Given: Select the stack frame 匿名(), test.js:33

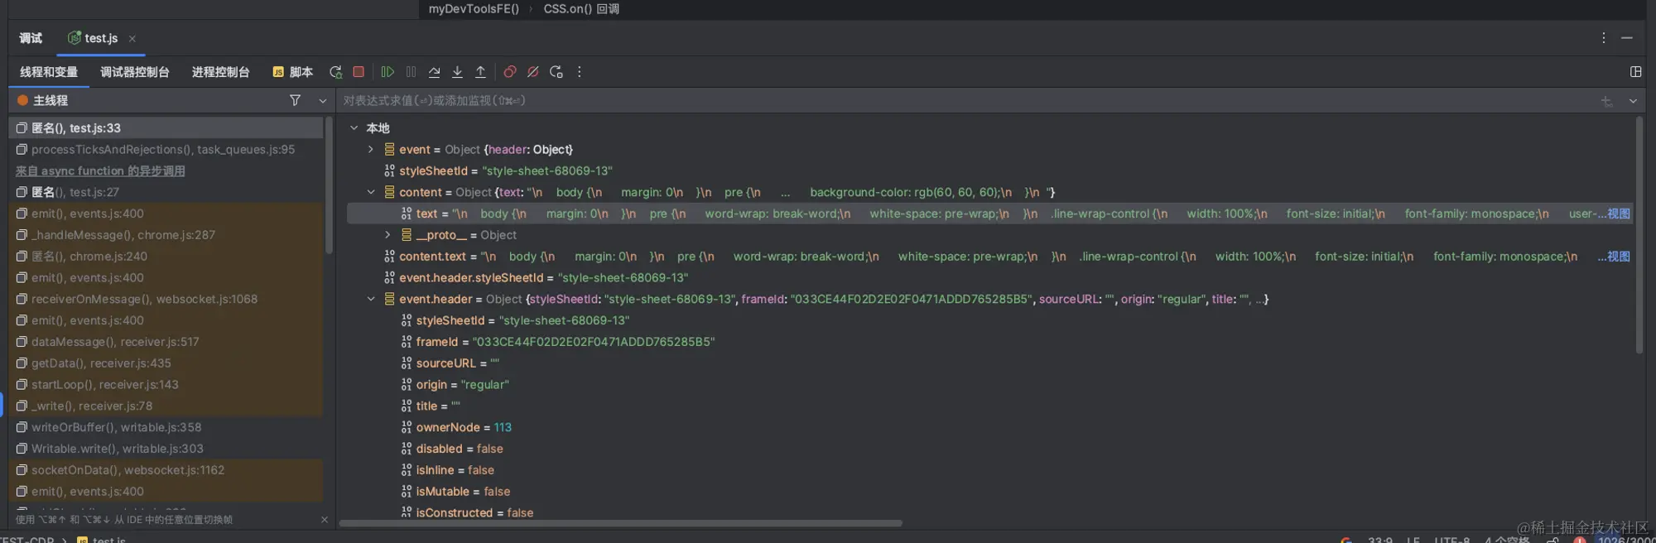Looking at the screenshot, I should pyautogui.click(x=166, y=128).
